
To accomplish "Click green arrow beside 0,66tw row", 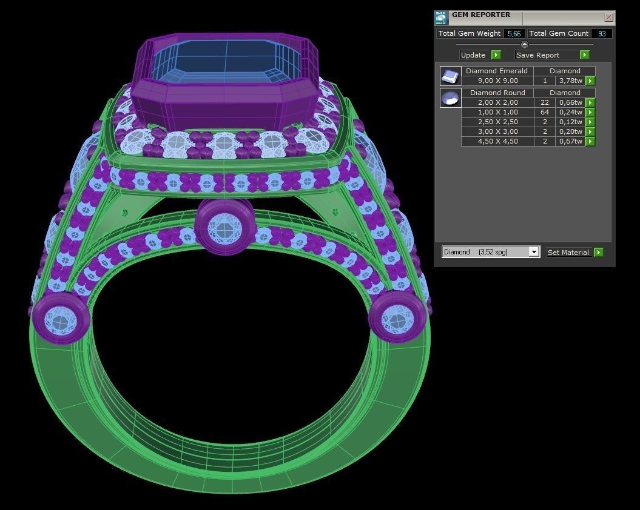I will click(x=590, y=103).
